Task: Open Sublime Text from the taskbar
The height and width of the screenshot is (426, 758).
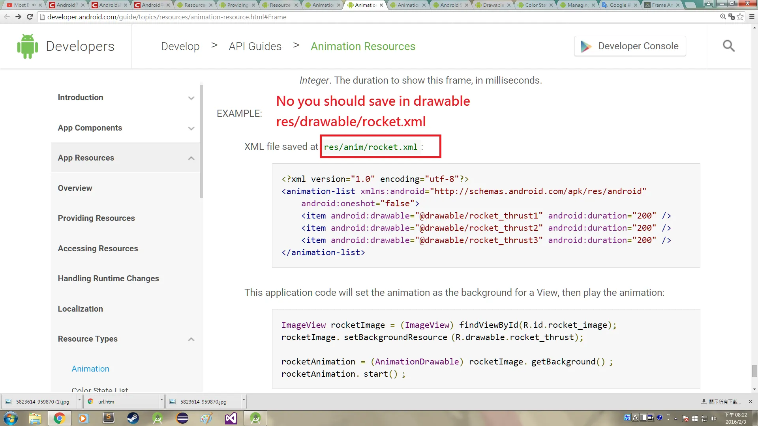Action: [108, 418]
